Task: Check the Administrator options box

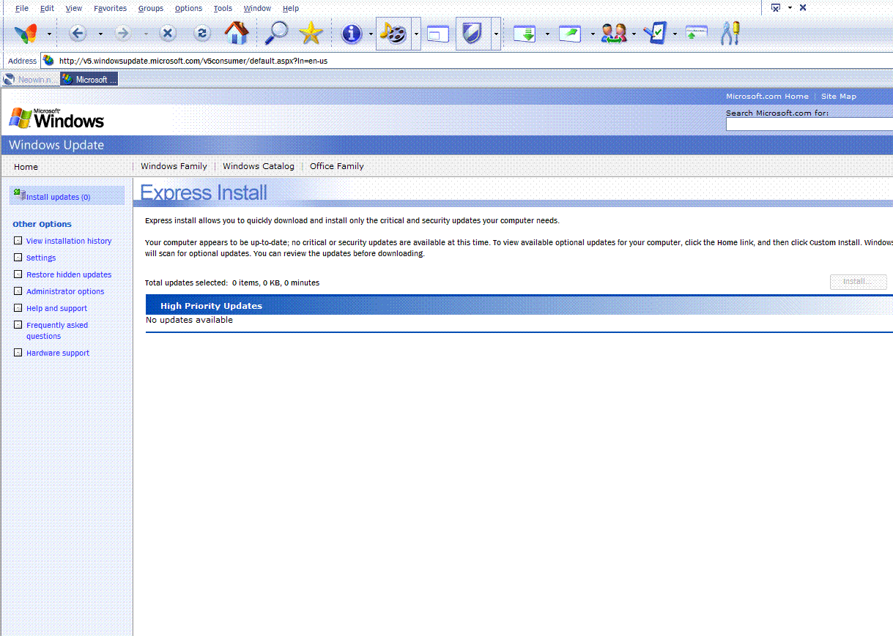Action: click(18, 291)
